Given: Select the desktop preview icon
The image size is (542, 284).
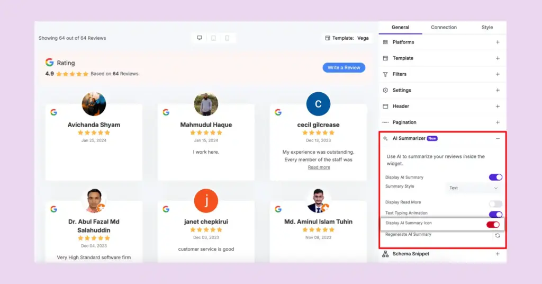Looking at the screenshot, I should [200, 38].
